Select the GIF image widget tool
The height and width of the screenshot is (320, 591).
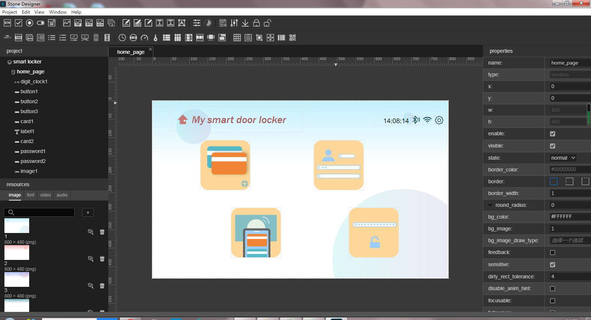78,23
